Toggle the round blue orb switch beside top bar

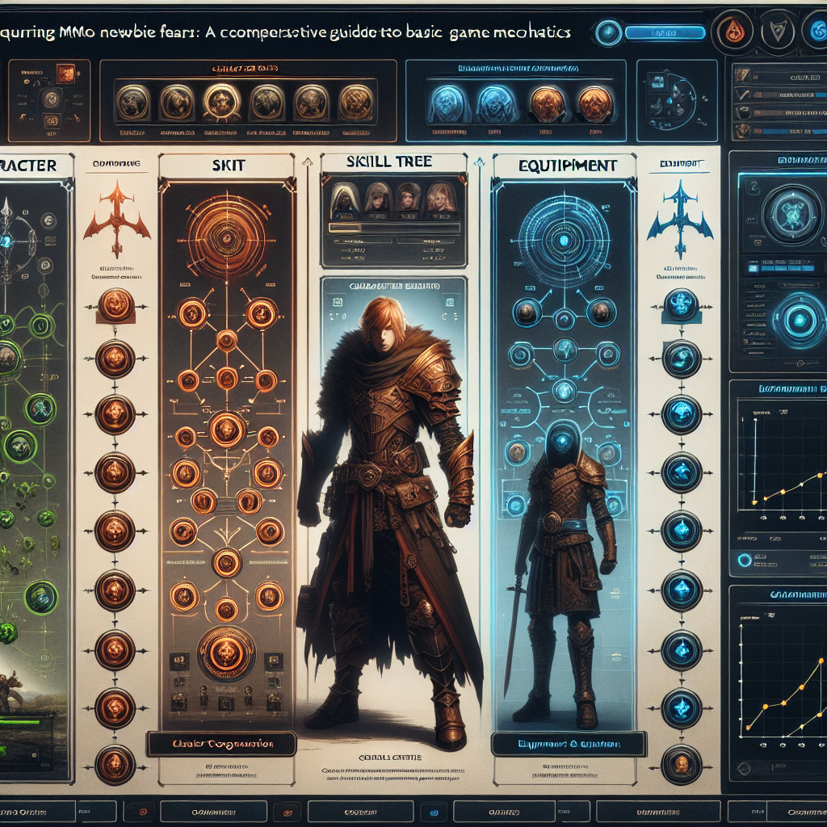tap(607, 33)
